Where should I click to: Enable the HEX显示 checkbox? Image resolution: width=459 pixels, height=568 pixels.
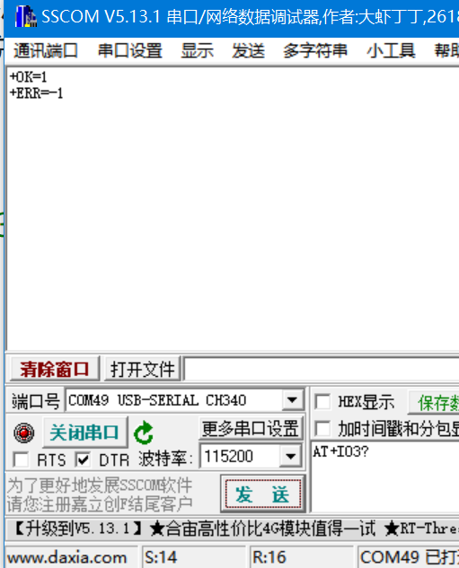point(322,402)
